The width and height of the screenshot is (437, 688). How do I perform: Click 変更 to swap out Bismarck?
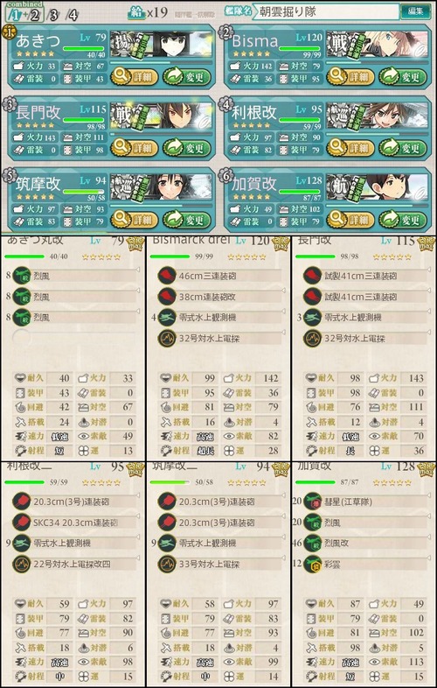pyautogui.click(x=403, y=77)
